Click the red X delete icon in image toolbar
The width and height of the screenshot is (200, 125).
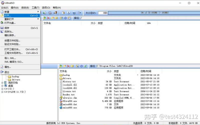(48, 18)
